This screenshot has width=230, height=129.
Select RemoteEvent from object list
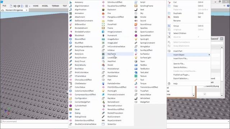click(114, 102)
